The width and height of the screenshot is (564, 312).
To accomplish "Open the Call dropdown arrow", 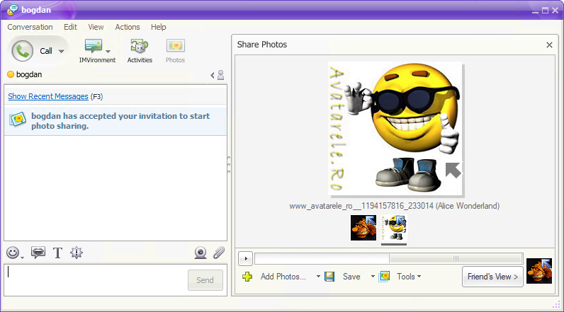I will [62, 52].
